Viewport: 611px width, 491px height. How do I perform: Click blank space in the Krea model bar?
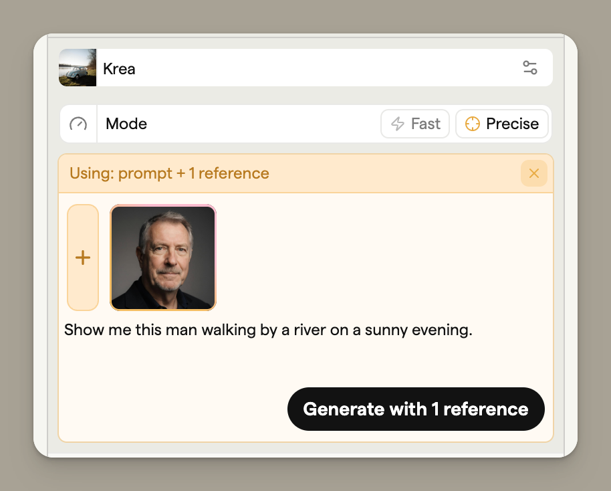click(x=321, y=68)
